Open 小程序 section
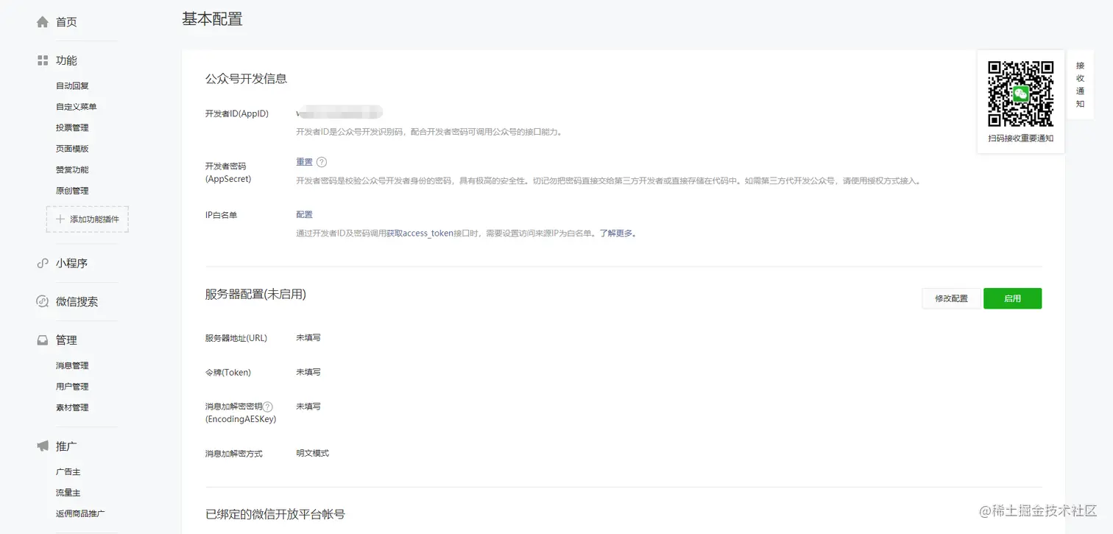Image resolution: width=1113 pixels, height=534 pixels. click(72, 263)
